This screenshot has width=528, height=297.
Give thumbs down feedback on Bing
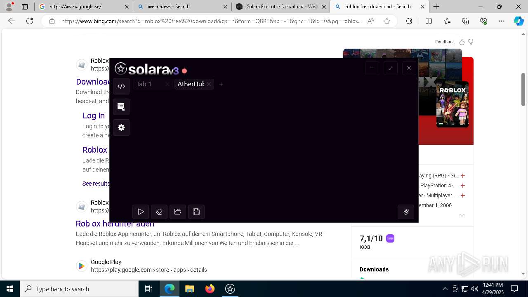pos(471,42)
